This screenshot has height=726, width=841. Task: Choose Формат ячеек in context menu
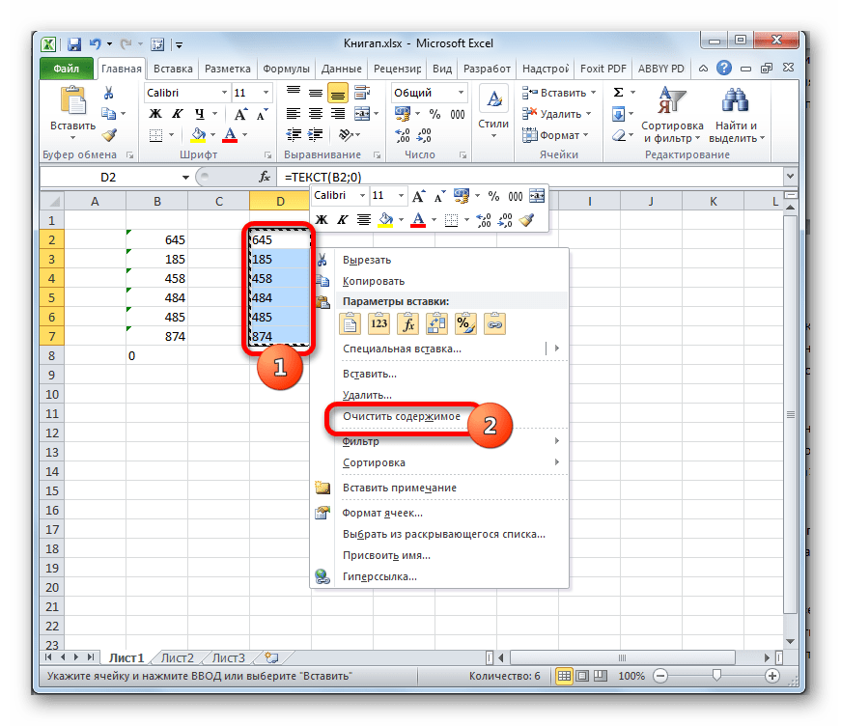click(x=382, y=514)
